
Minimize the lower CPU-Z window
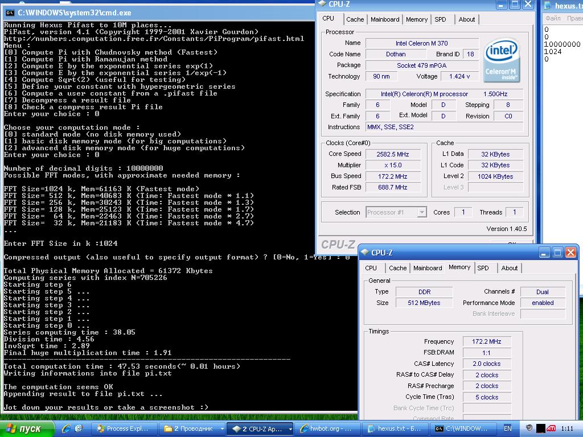pyautogui.click(x=544, y=253)
